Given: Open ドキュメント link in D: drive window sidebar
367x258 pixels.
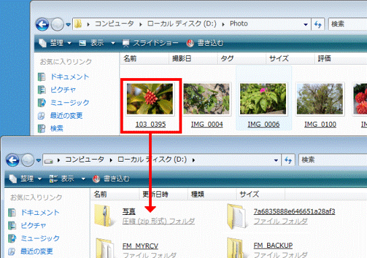Looking at the screenshot, I should click(40, 212).
